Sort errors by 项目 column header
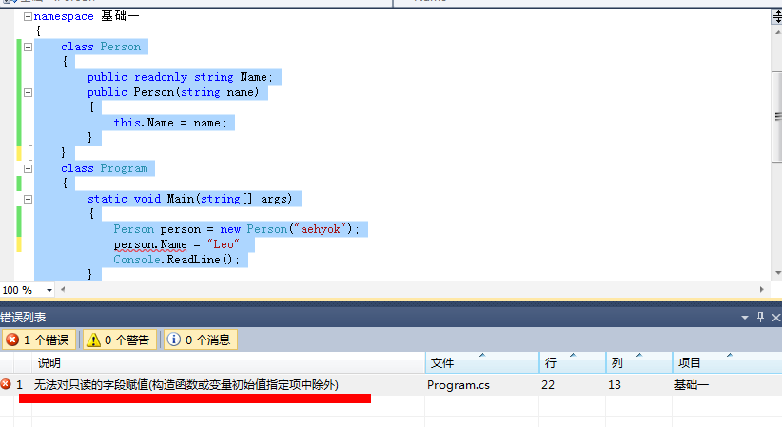Screen dimensions: 782x427 pyautogui.click(x=727, y=362)
